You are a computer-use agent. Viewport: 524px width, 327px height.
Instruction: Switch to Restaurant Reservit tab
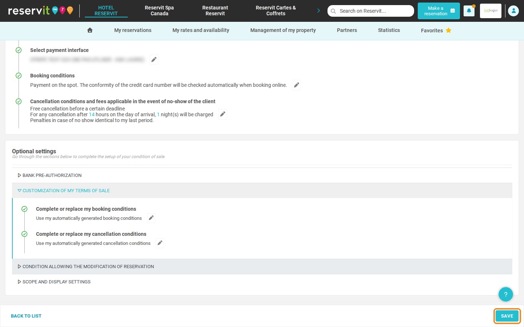point(215,11)
